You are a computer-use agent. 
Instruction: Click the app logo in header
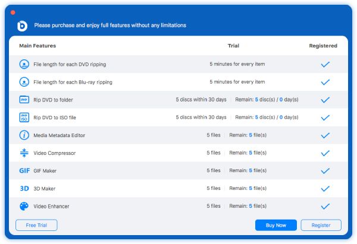(x=23, y=26)
